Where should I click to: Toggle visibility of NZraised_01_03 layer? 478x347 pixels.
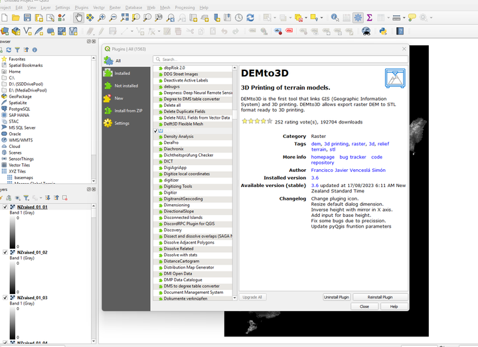[x=5, y=298]
